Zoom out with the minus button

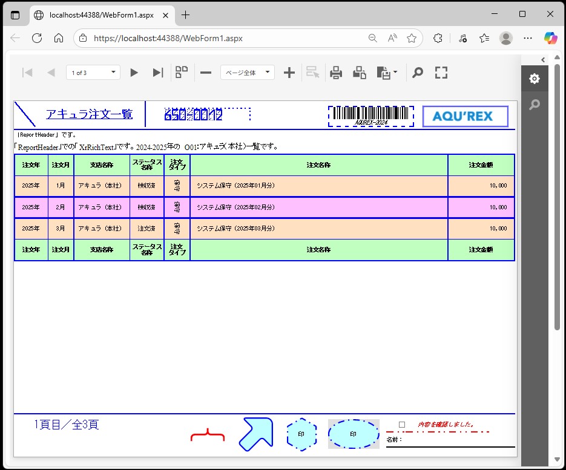[x=206, y=73]
